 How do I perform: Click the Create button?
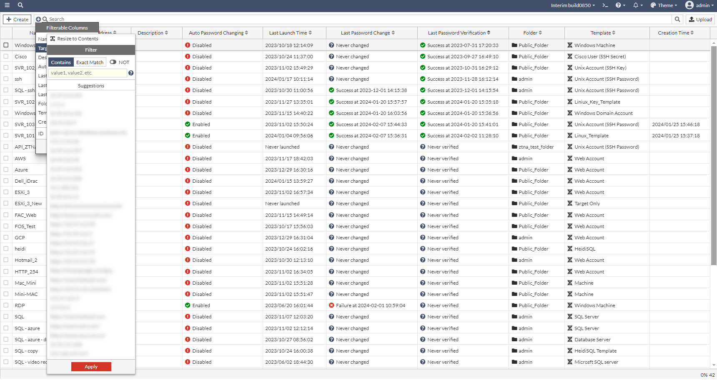pos(17,19)
